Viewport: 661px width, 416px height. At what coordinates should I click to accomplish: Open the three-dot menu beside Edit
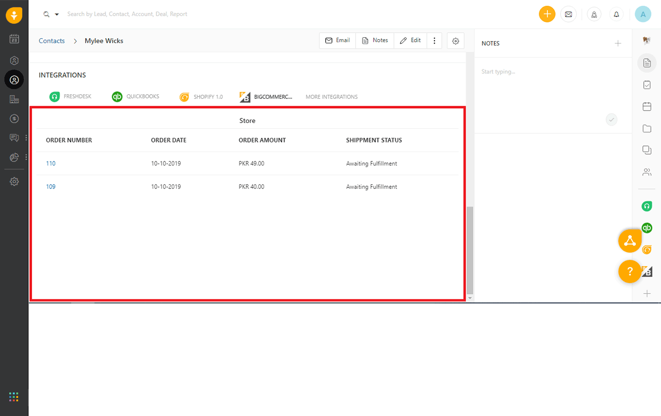point(434,40)
